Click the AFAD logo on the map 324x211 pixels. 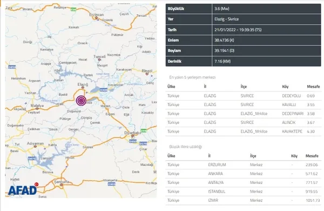23,189
